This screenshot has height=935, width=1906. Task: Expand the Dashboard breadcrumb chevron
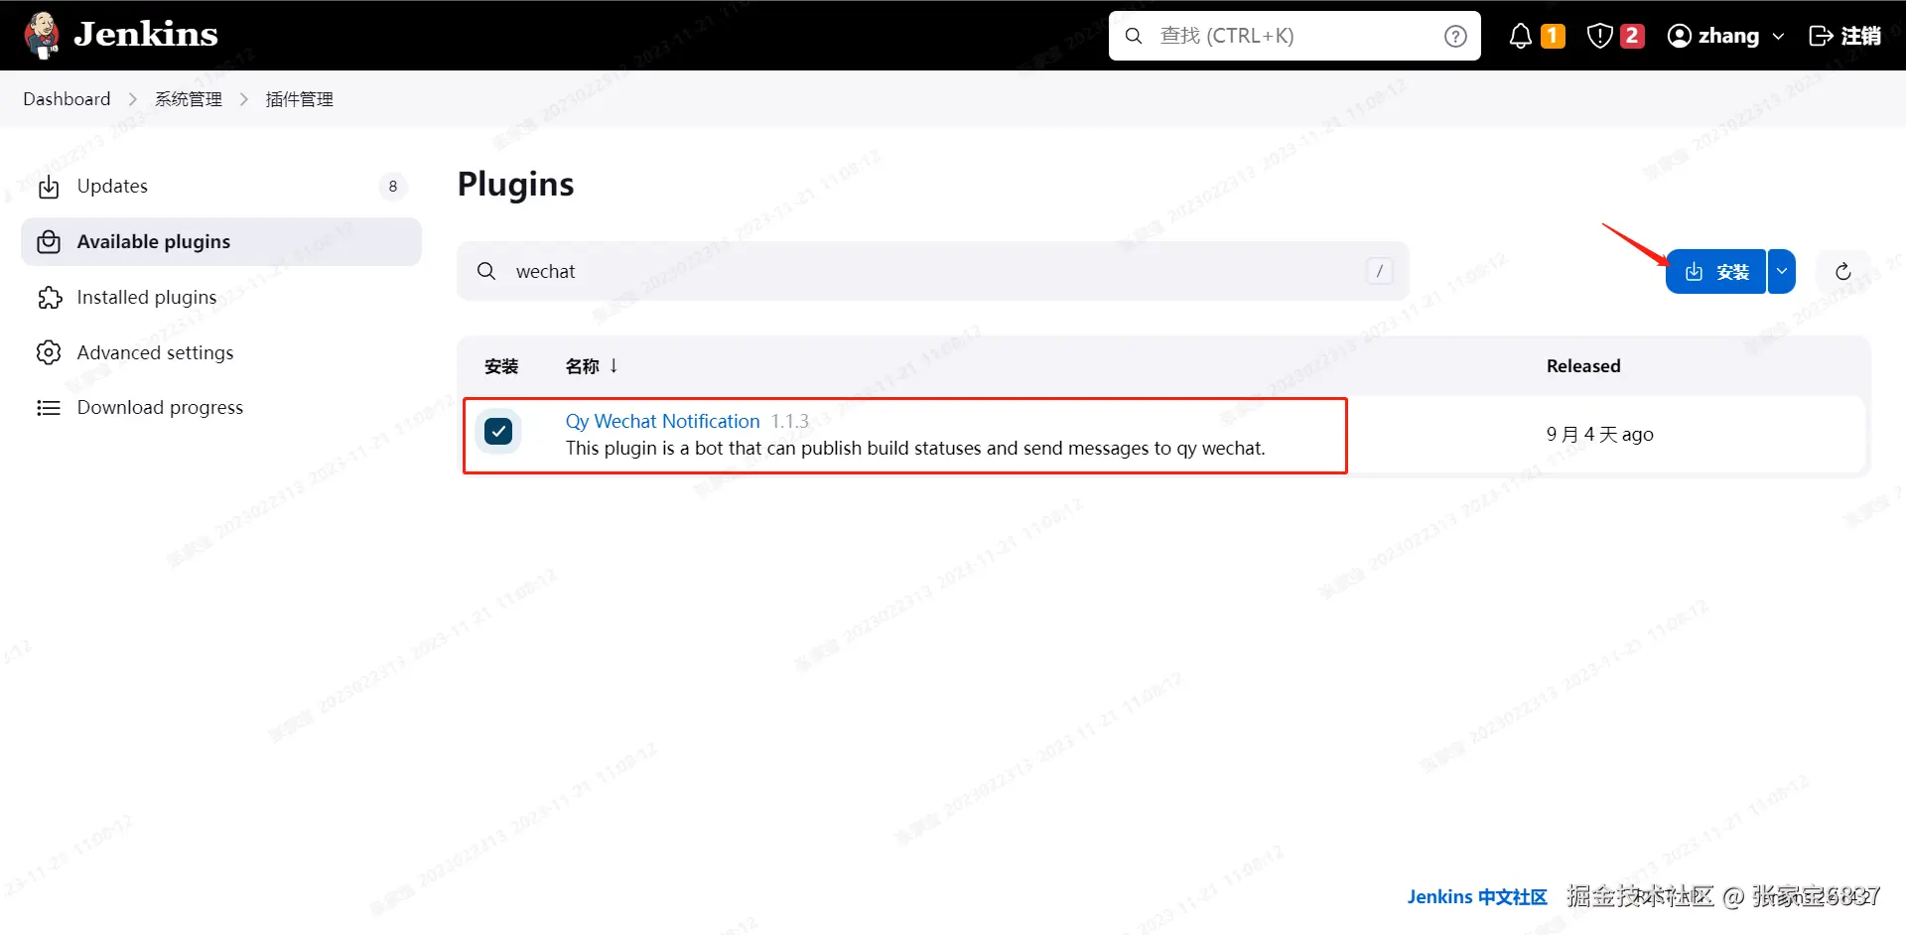(x=133, y=99)
